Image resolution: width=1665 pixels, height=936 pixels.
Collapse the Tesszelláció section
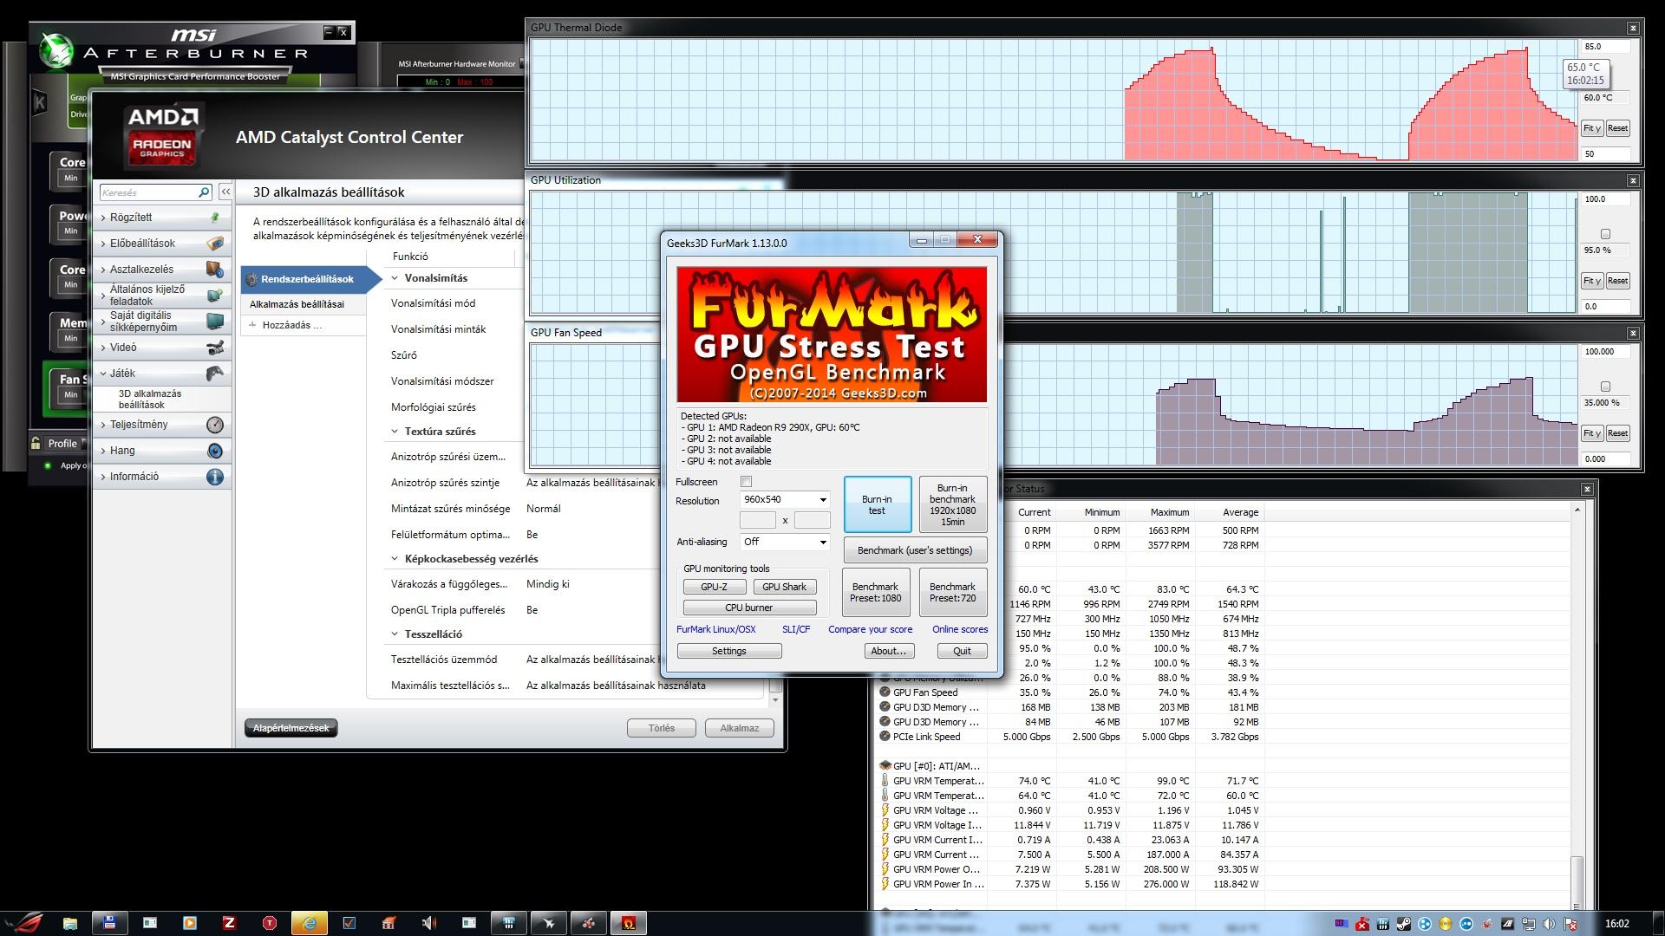click(x=395, y=634)
